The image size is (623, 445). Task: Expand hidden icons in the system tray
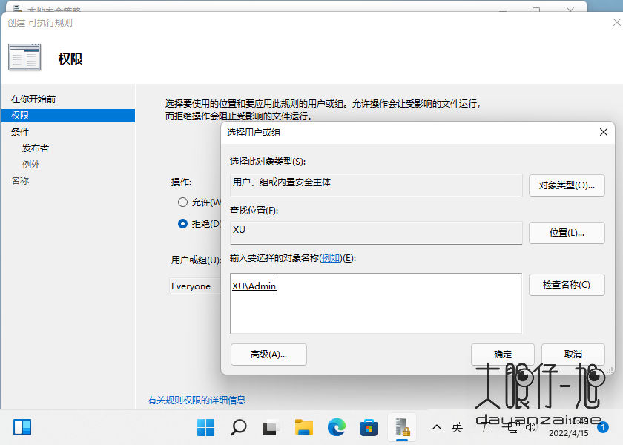tap(437, 427)
